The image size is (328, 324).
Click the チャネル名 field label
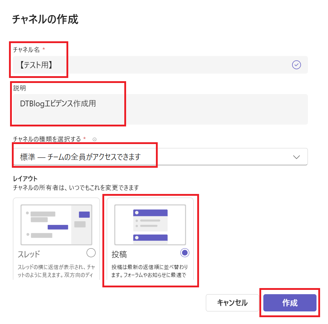pyautogui.click(x=26, y=50)
